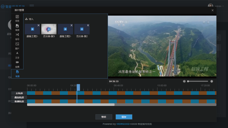The image size is (228, 128).
Task: Click the 舌尖叁-第3 file name label
Action: coord(49,36)
